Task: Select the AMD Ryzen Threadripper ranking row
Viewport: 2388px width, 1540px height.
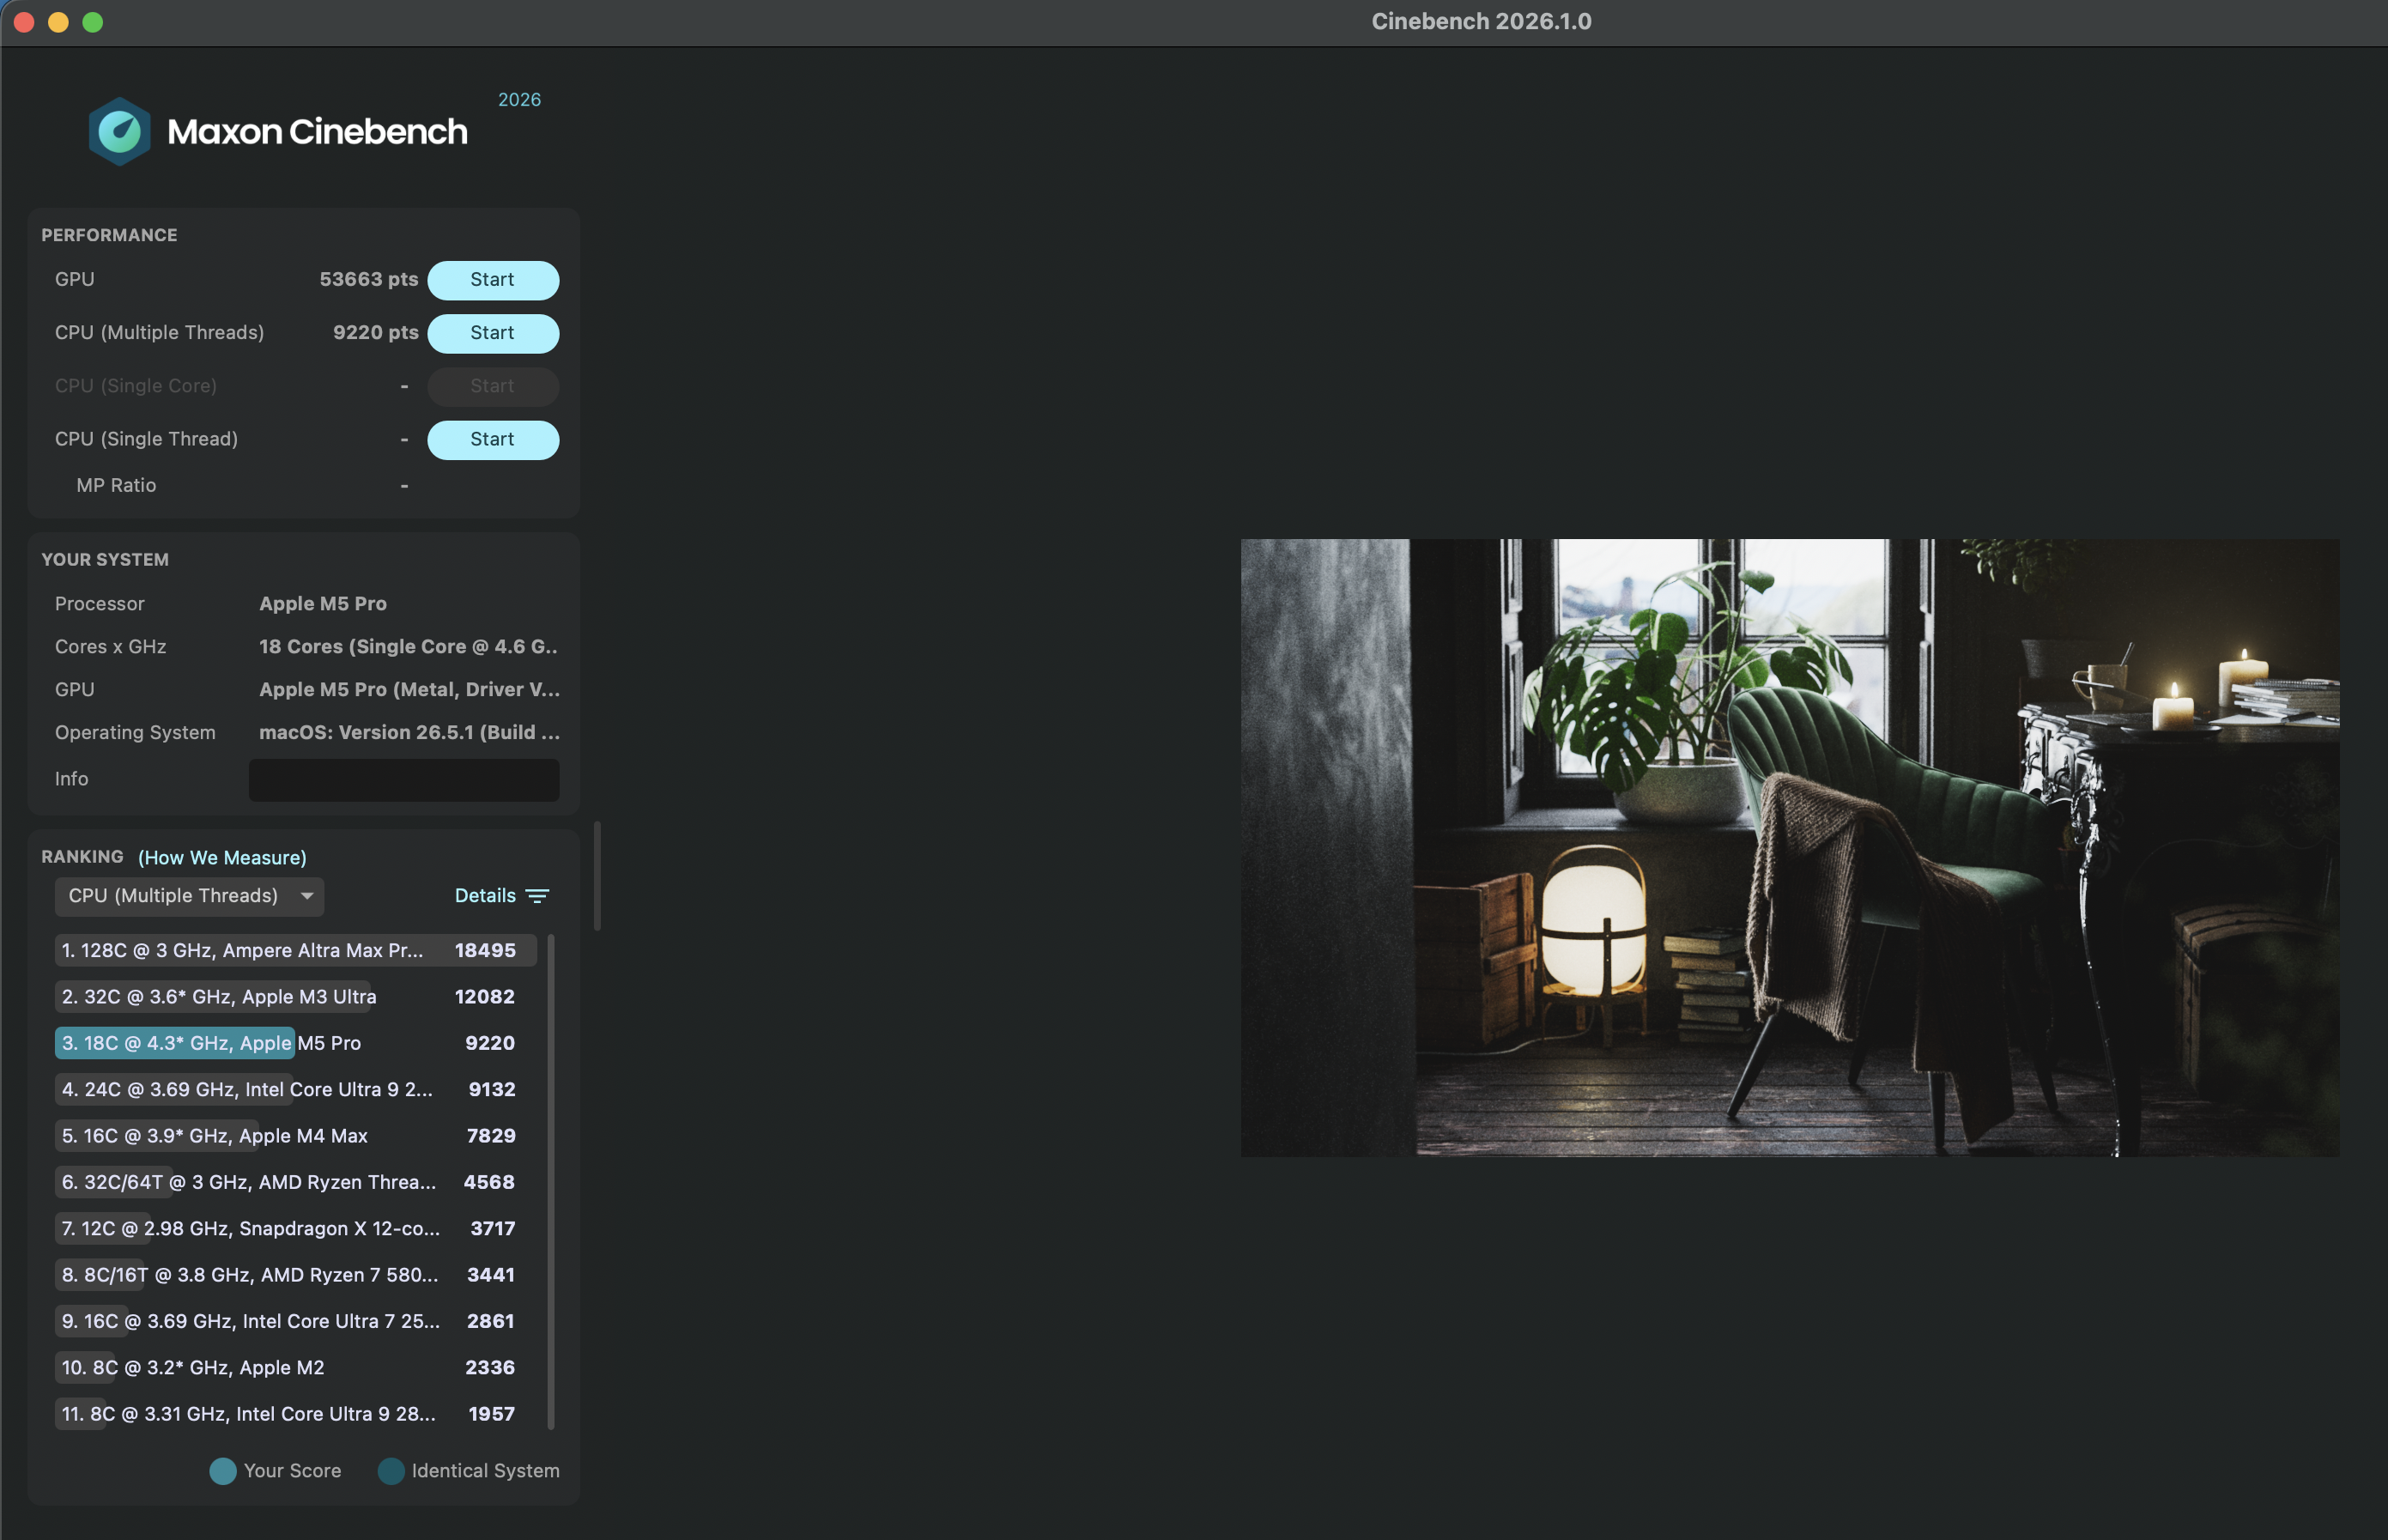Action: [296, 1182]
